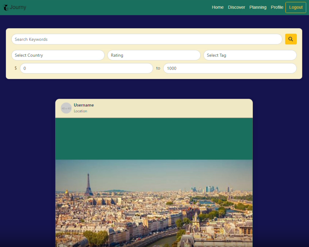Open the Select Country dropdown

point(58,55)
